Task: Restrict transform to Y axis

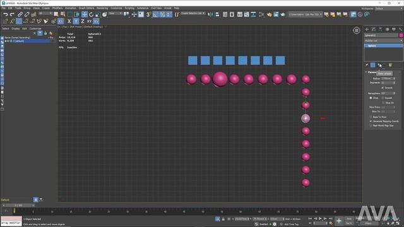Action: (76, 21)
